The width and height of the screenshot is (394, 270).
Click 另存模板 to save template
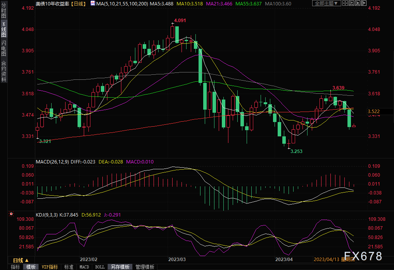point(120,267)
